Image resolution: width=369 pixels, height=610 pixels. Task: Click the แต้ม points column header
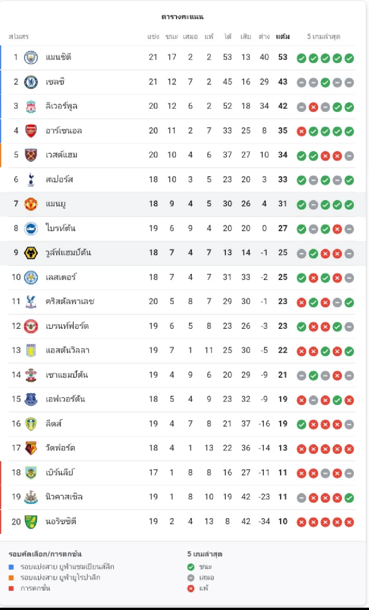coord(283,37)
